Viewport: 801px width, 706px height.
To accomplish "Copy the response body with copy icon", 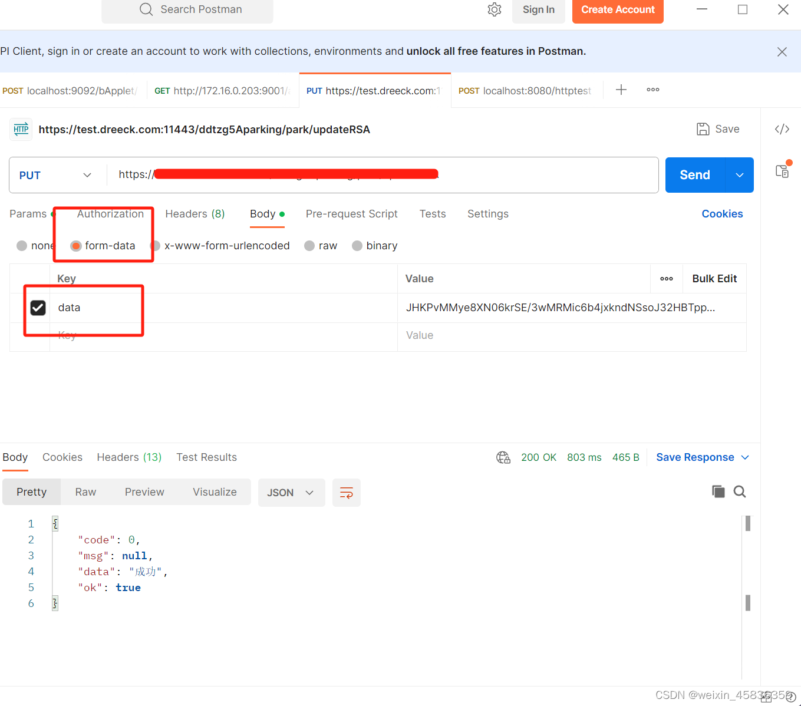I will 718,491.
